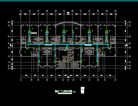Select the green-underlined drawing title text
Viewport: 138px width, 106px height.
[63, 91]
